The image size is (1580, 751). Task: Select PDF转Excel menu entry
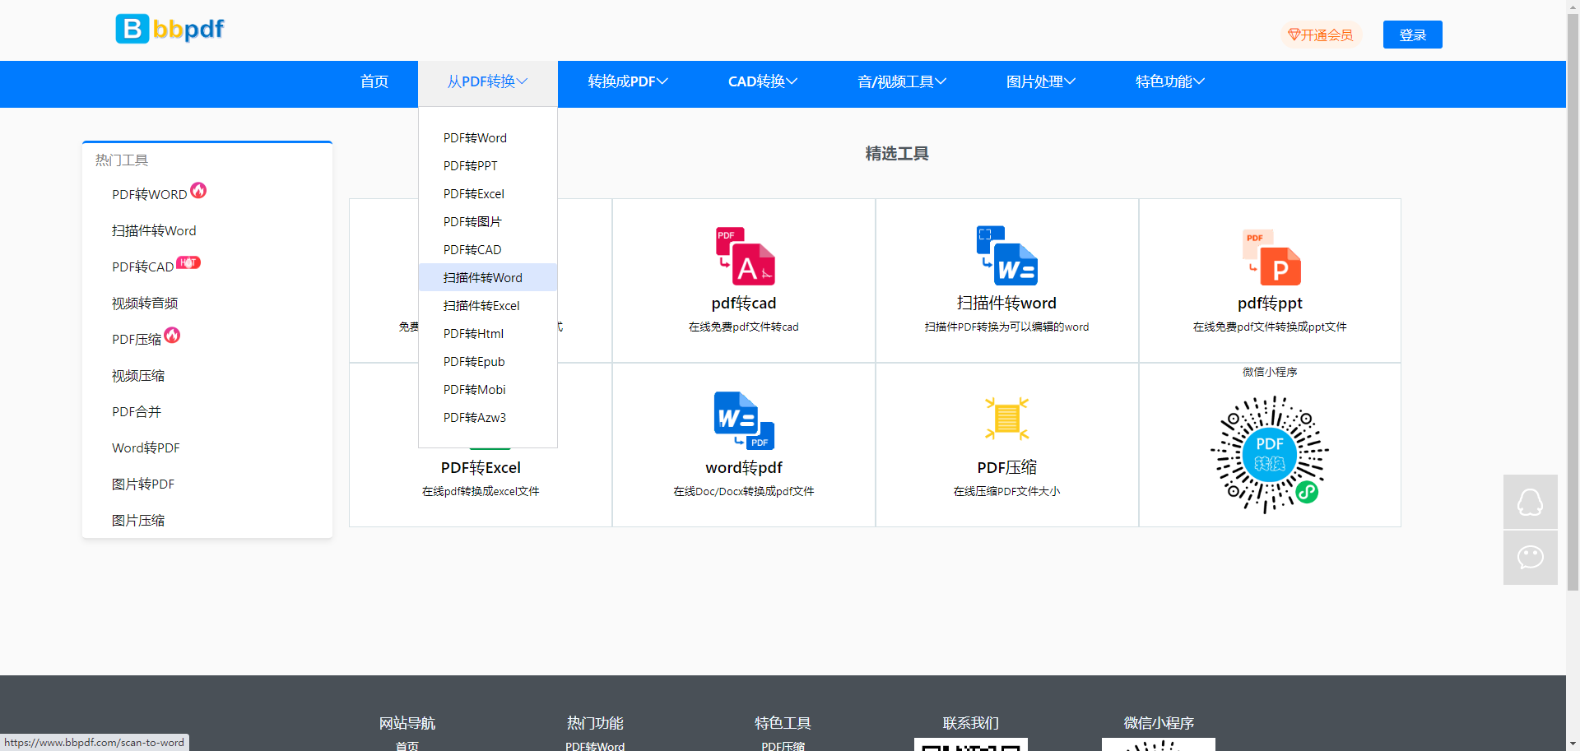point(488,193)
